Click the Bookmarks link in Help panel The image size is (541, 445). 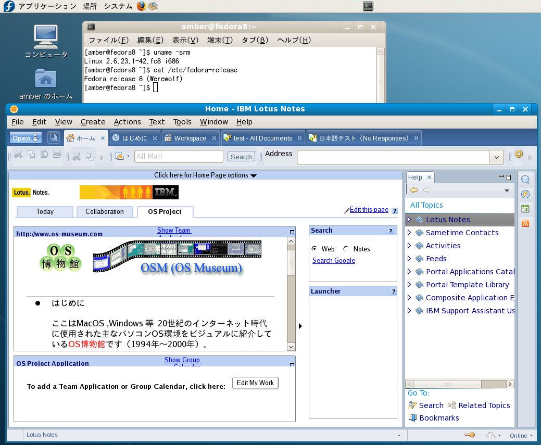pyautogui.click(x=439, y=418)
